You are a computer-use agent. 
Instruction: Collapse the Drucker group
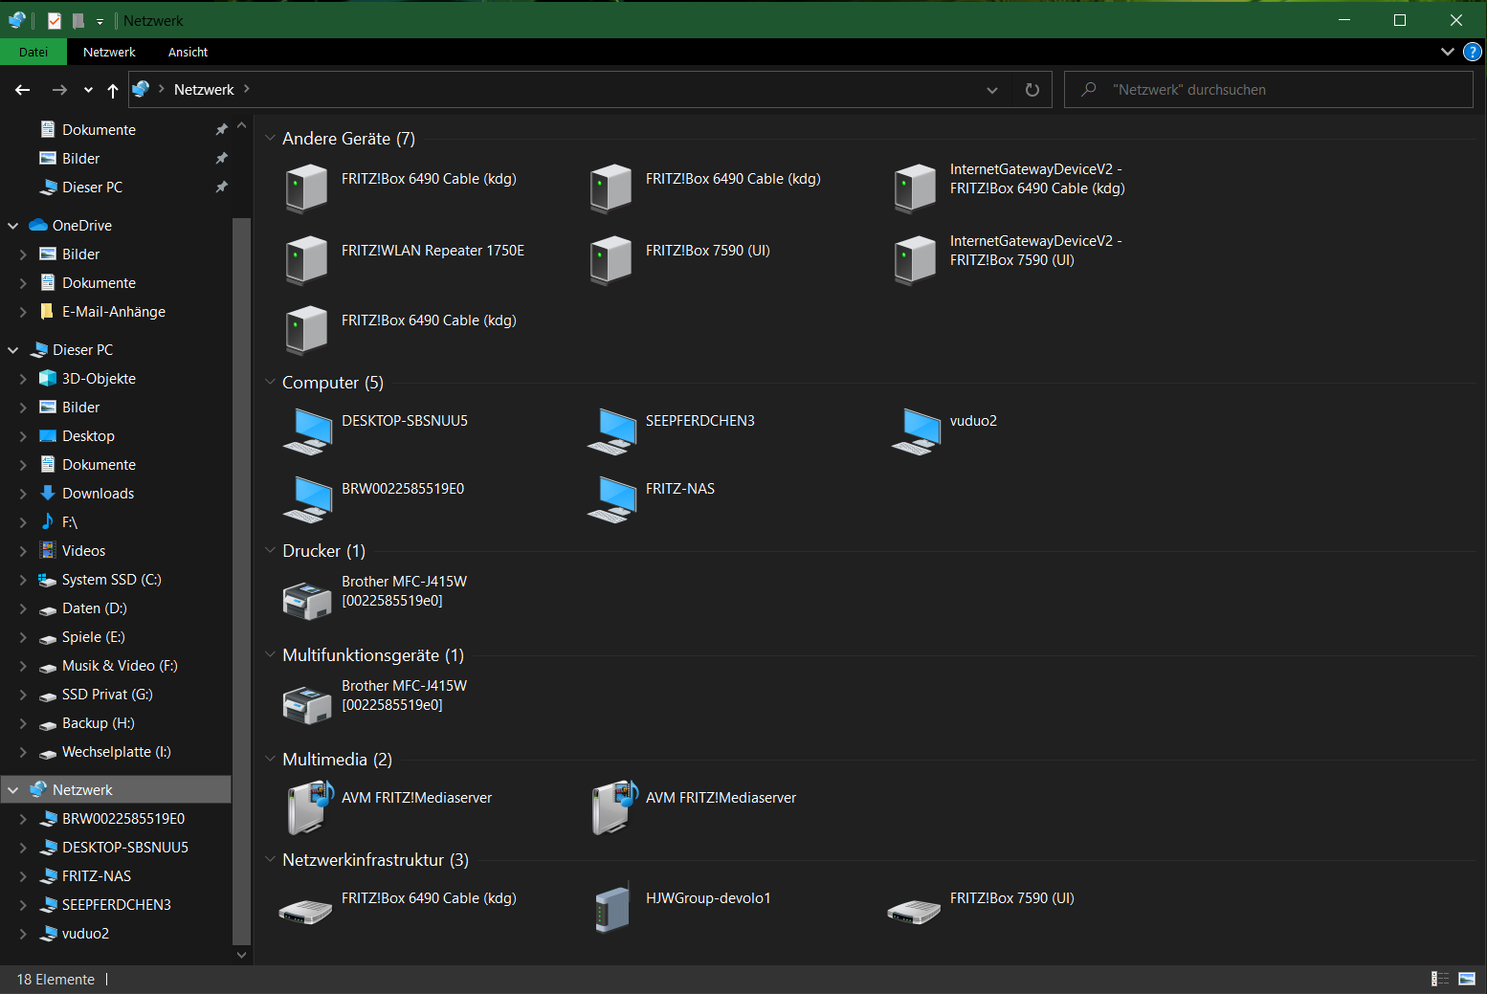tap(270, 551)
